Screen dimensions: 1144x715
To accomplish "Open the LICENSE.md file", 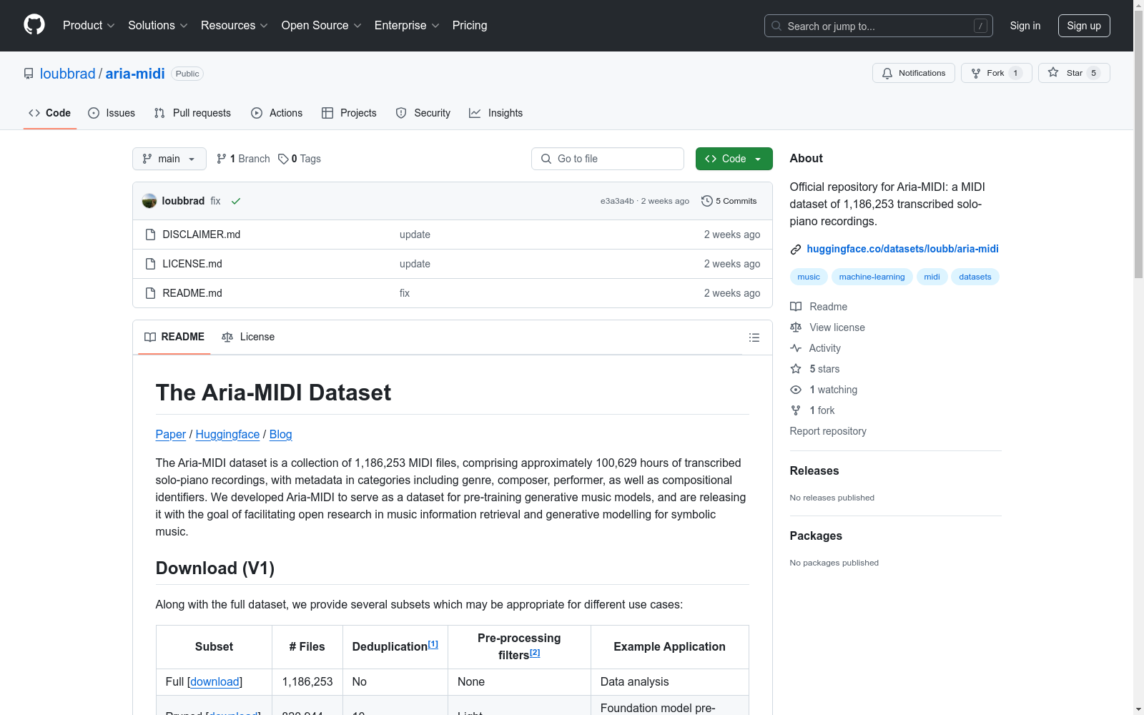I will pos(192,264).
